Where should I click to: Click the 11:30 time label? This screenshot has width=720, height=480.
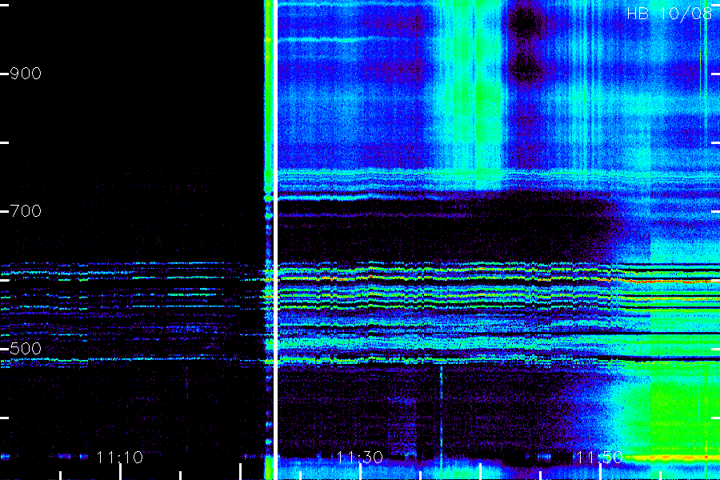click(359, 458)
